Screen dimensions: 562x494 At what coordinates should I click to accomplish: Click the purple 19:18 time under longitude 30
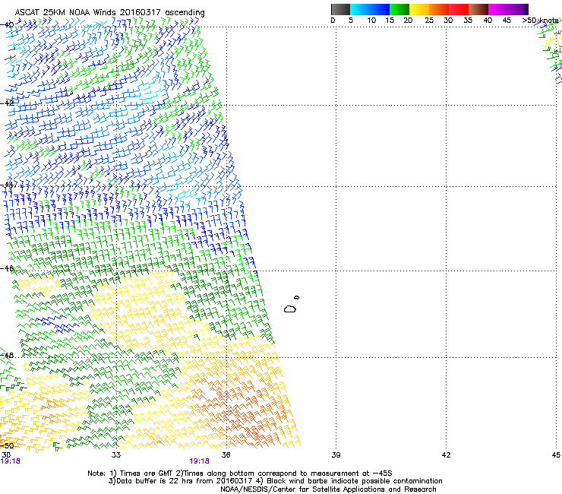11,461
